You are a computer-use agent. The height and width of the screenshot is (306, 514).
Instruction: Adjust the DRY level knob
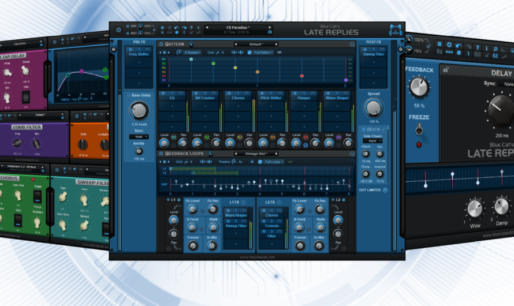[140, 26]
